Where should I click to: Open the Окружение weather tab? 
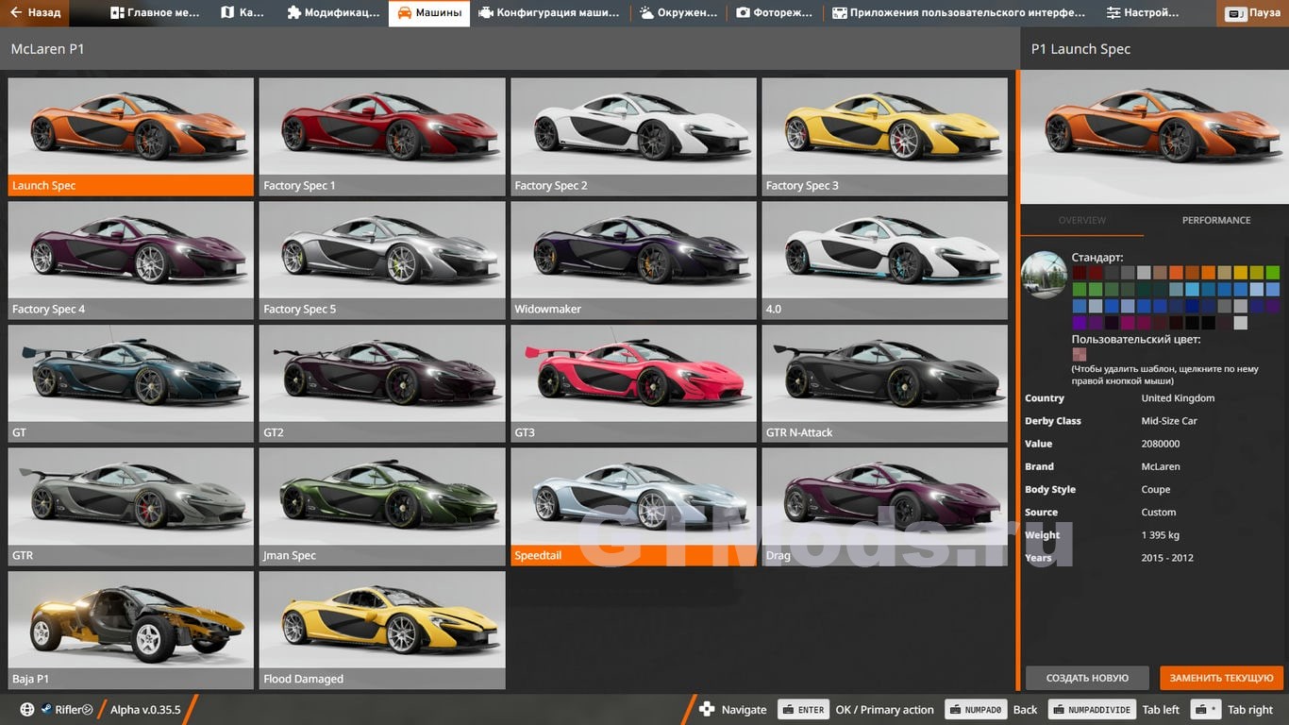(x=678, y=13)
